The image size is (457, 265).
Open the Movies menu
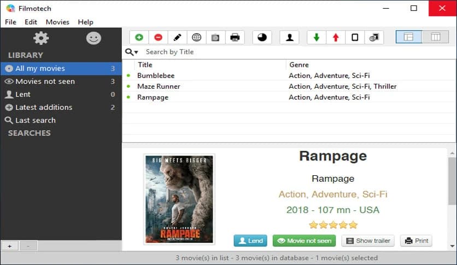(57, 22)
